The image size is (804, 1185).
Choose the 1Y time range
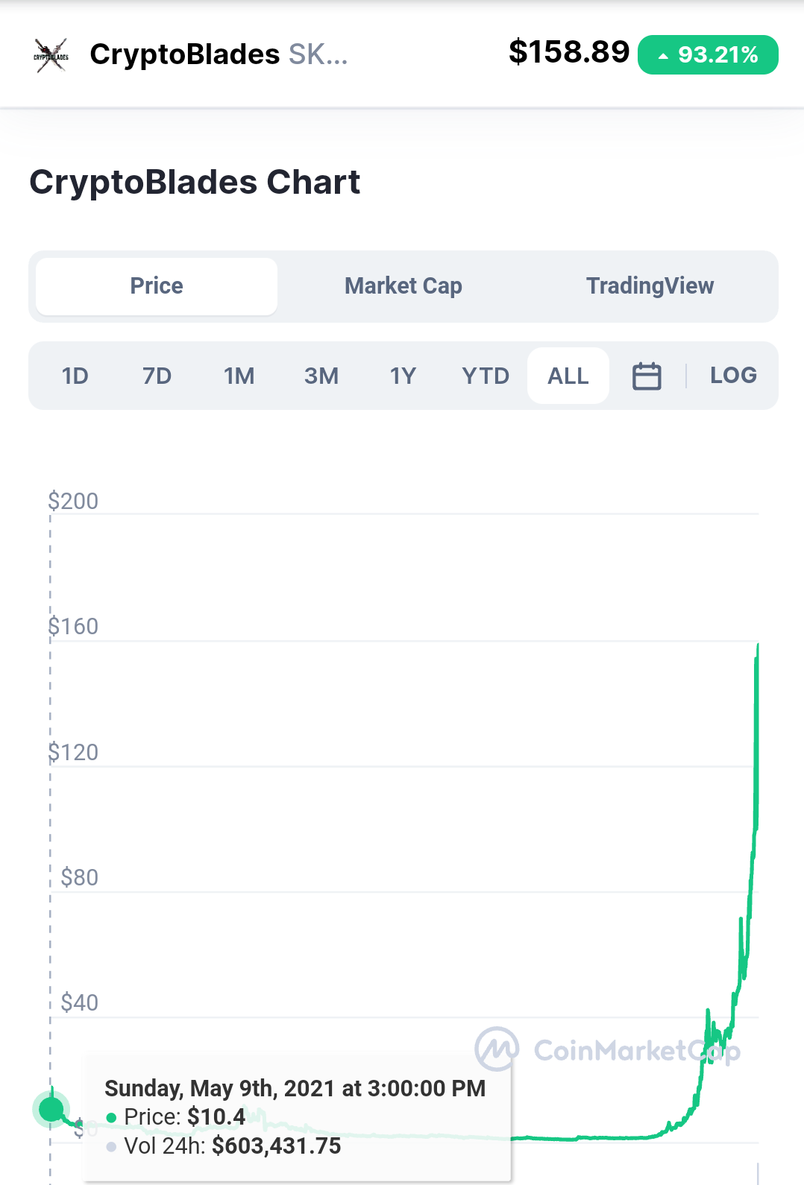(403, 376)
